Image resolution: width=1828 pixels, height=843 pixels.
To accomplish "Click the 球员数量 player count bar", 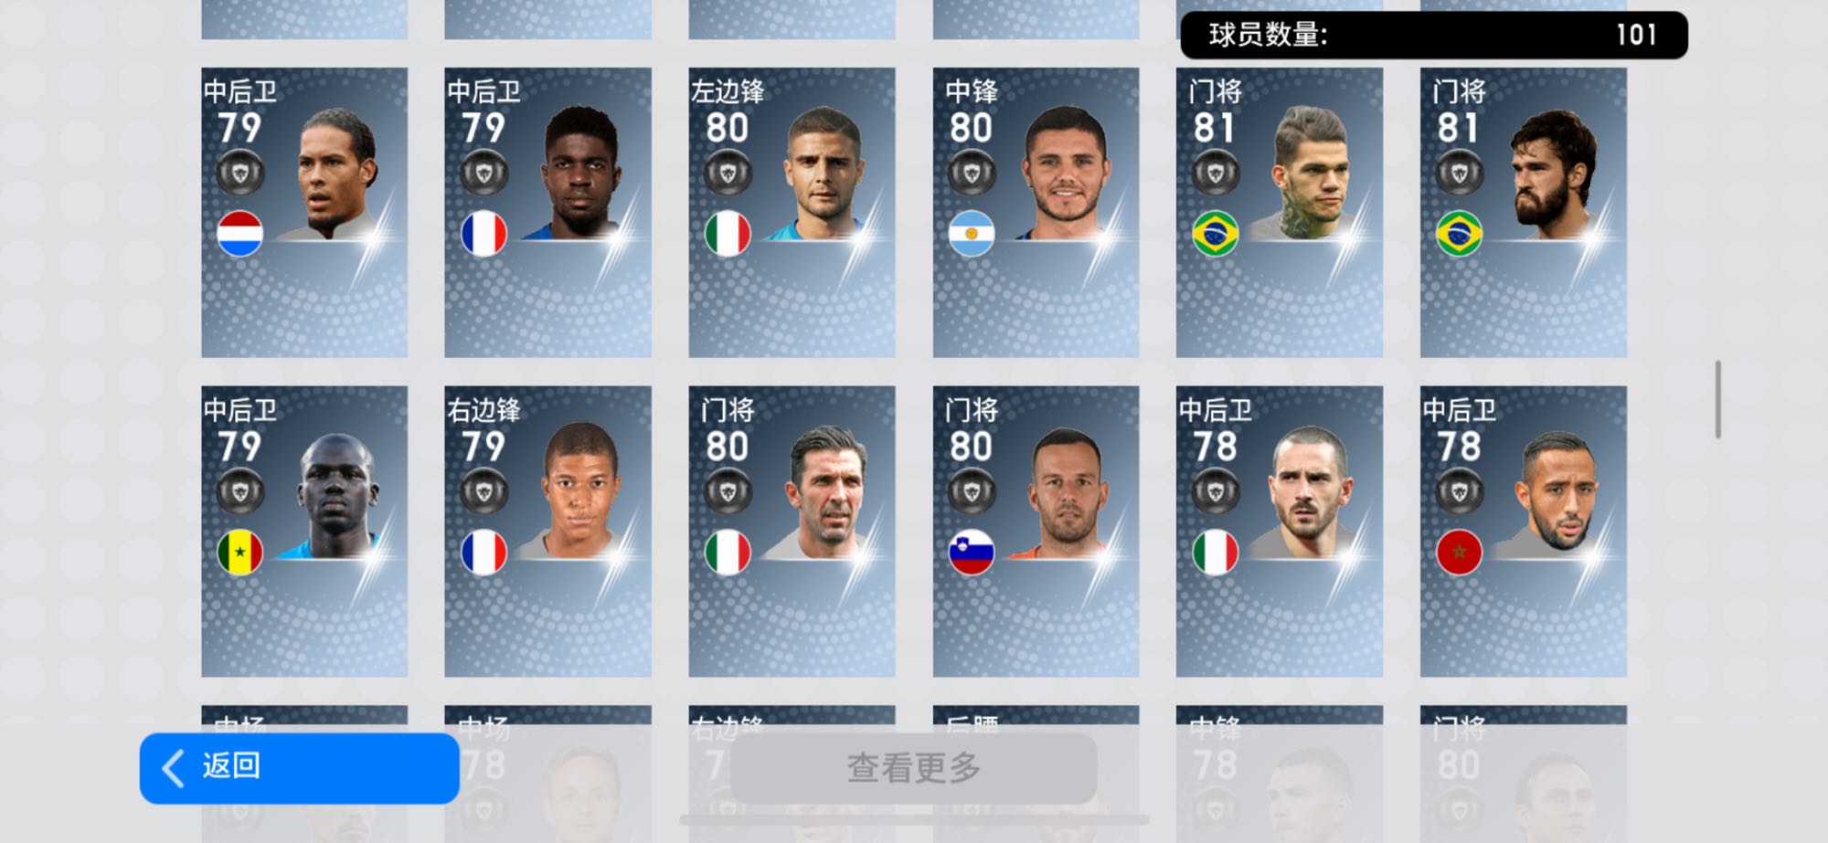I will 1434,35.
